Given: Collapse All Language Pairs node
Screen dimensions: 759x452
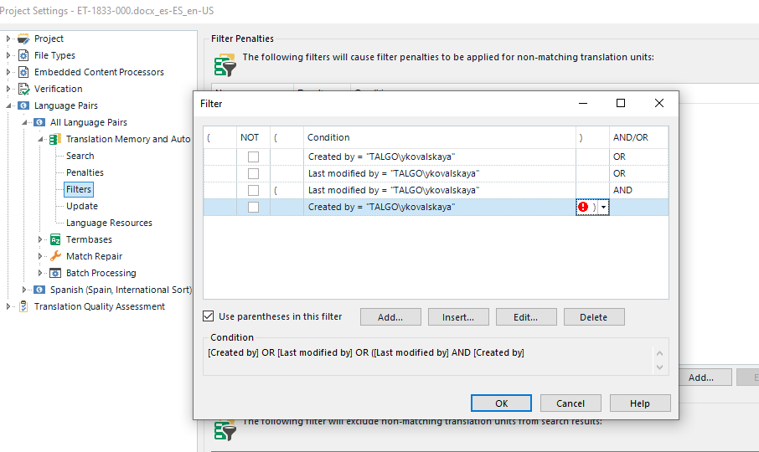Looking at the screenshot, I should pos(24,122).
